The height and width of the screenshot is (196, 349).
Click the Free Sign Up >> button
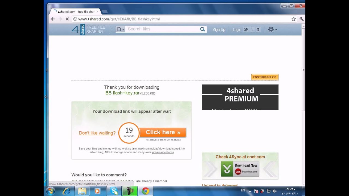[265, 77]
